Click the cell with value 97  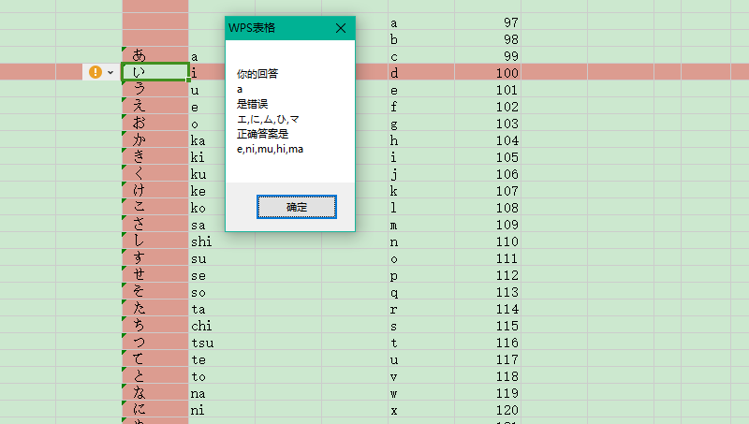[x=488, y=22]
